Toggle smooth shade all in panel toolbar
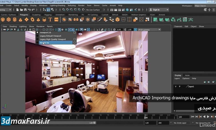Screen dimensions: 216x130 (59, 30)
